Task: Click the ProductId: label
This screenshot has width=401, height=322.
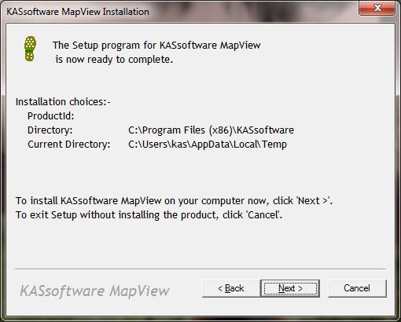Action: pos(51,116)
